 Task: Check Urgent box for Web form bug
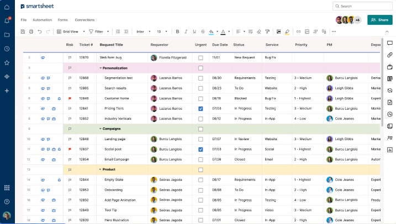point(200,57)
